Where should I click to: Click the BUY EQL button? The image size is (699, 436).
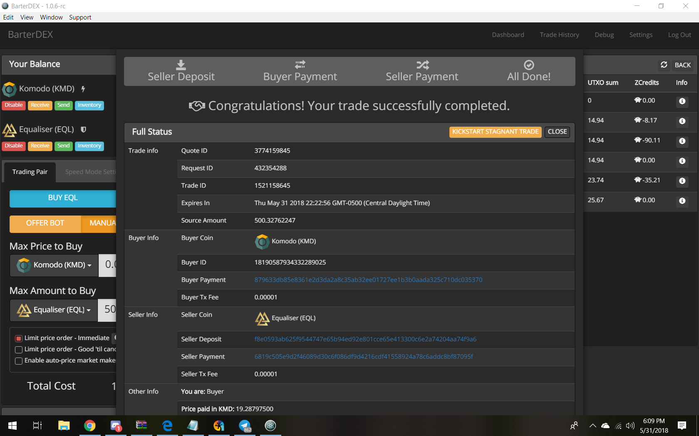(x=63, y=198)
